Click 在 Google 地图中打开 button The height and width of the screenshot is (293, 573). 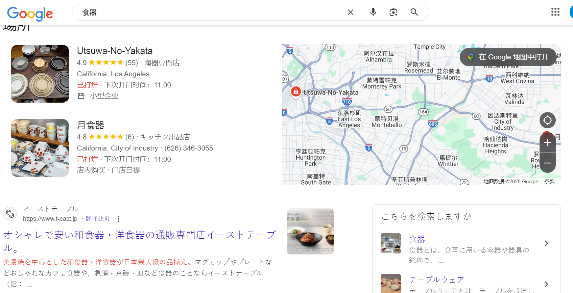(x=508, y=57)
